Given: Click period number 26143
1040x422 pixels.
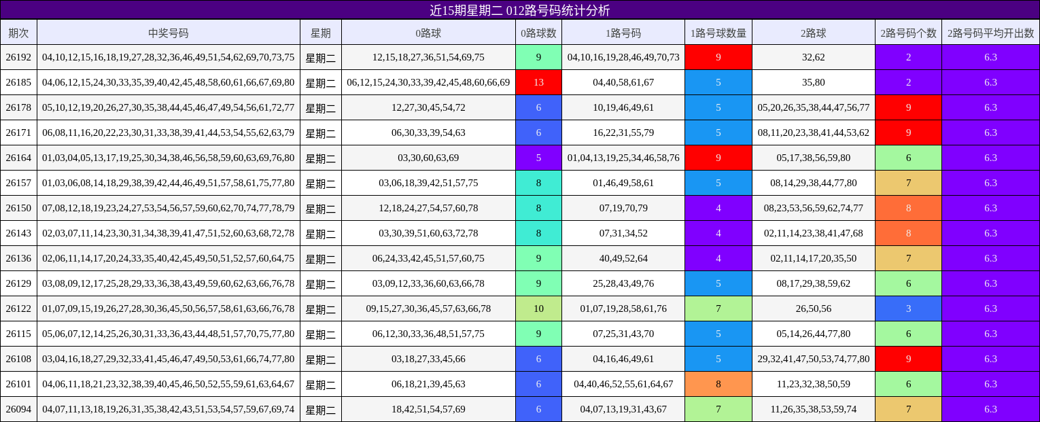Looking at the screenshot, I should point(18,233).
